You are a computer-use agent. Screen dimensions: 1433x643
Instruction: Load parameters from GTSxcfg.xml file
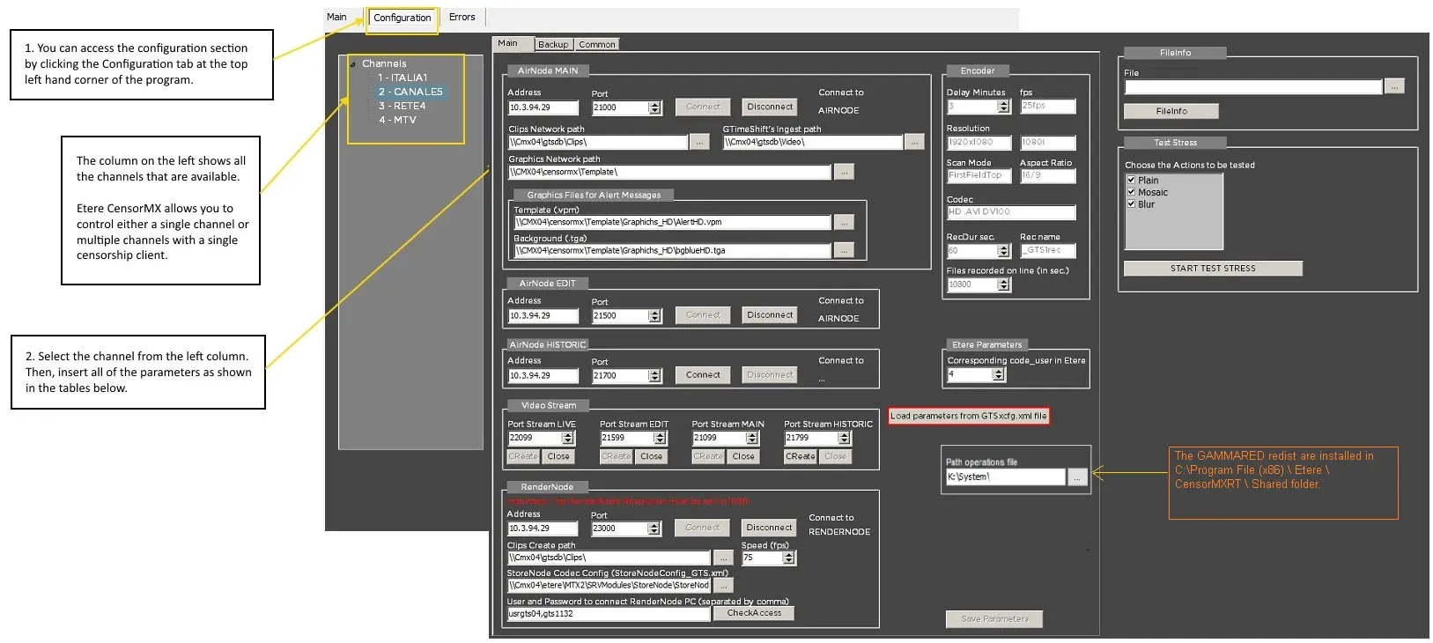[968, 417]
